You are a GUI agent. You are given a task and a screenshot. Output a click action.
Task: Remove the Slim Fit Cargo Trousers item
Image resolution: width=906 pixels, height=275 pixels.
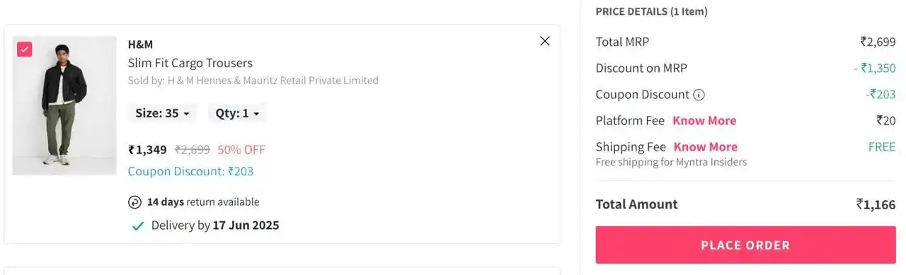(x=545, y=41)
